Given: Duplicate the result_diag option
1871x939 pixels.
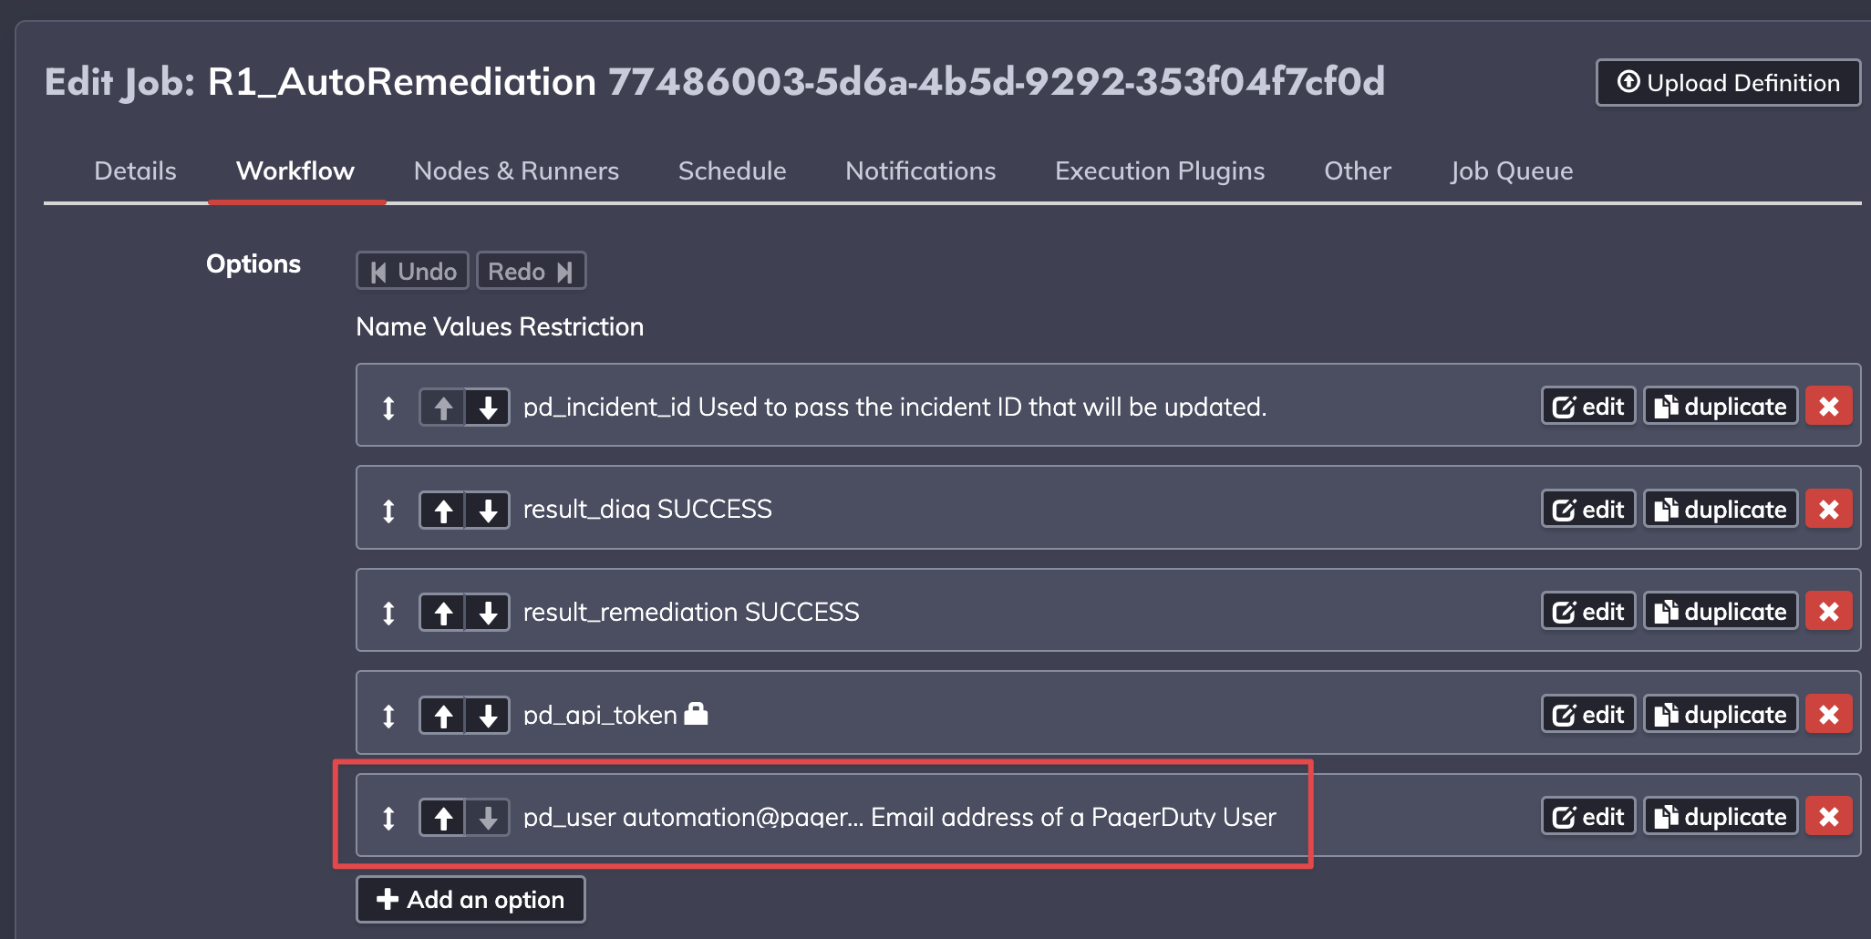Looking at the screenshot, I should tap(1721, 510).
